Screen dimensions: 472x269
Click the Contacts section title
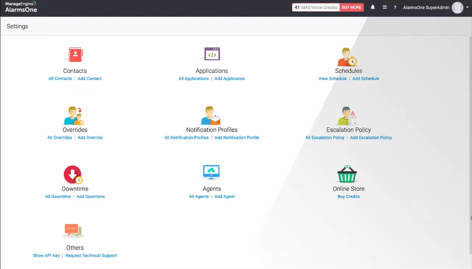point(75,71)
